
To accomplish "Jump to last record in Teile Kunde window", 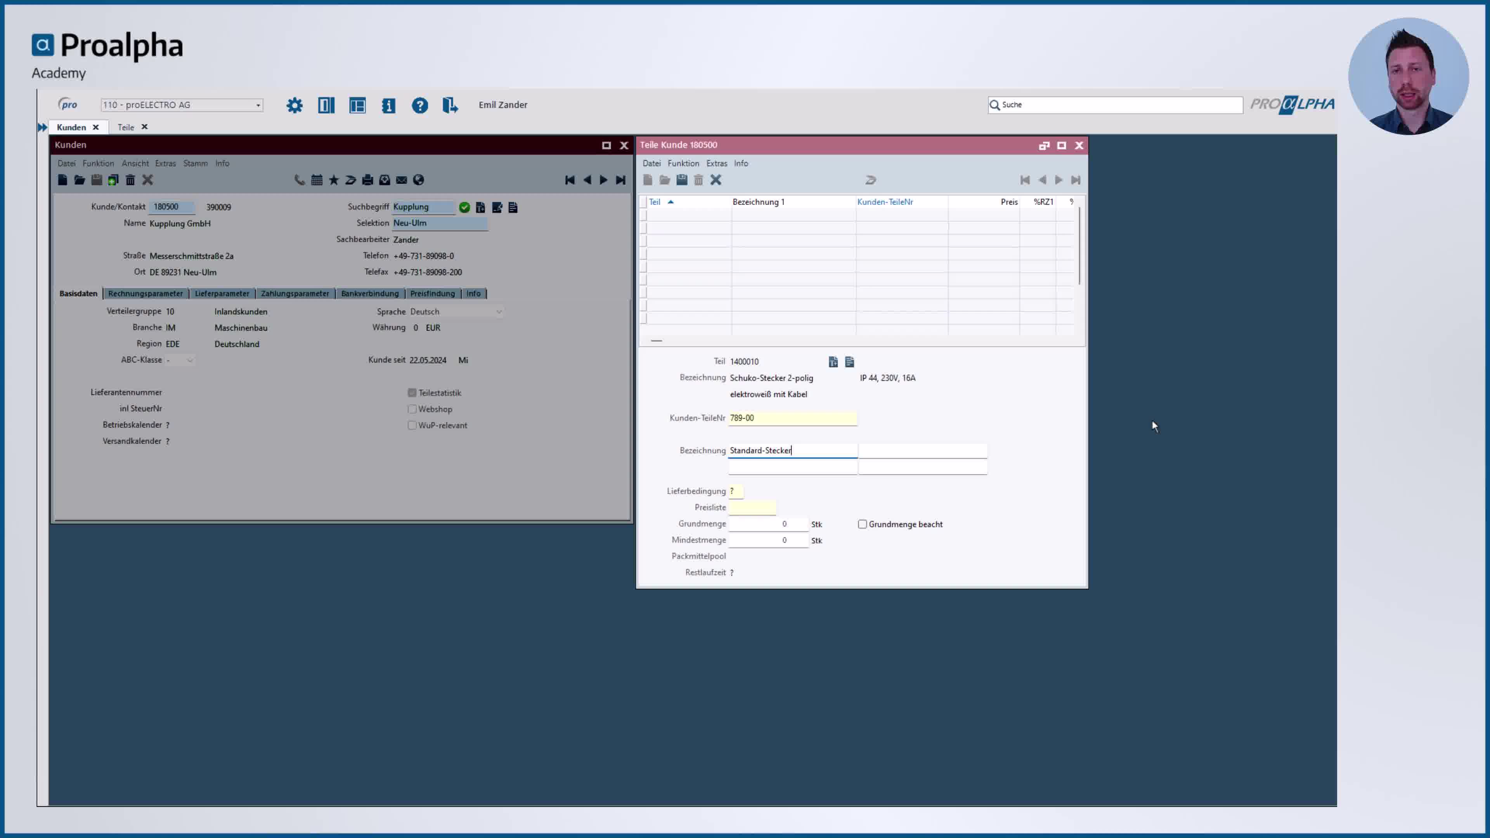I will (1075, 180).
